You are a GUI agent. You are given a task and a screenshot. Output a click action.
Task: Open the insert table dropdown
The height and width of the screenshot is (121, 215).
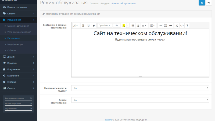point(153,26)
